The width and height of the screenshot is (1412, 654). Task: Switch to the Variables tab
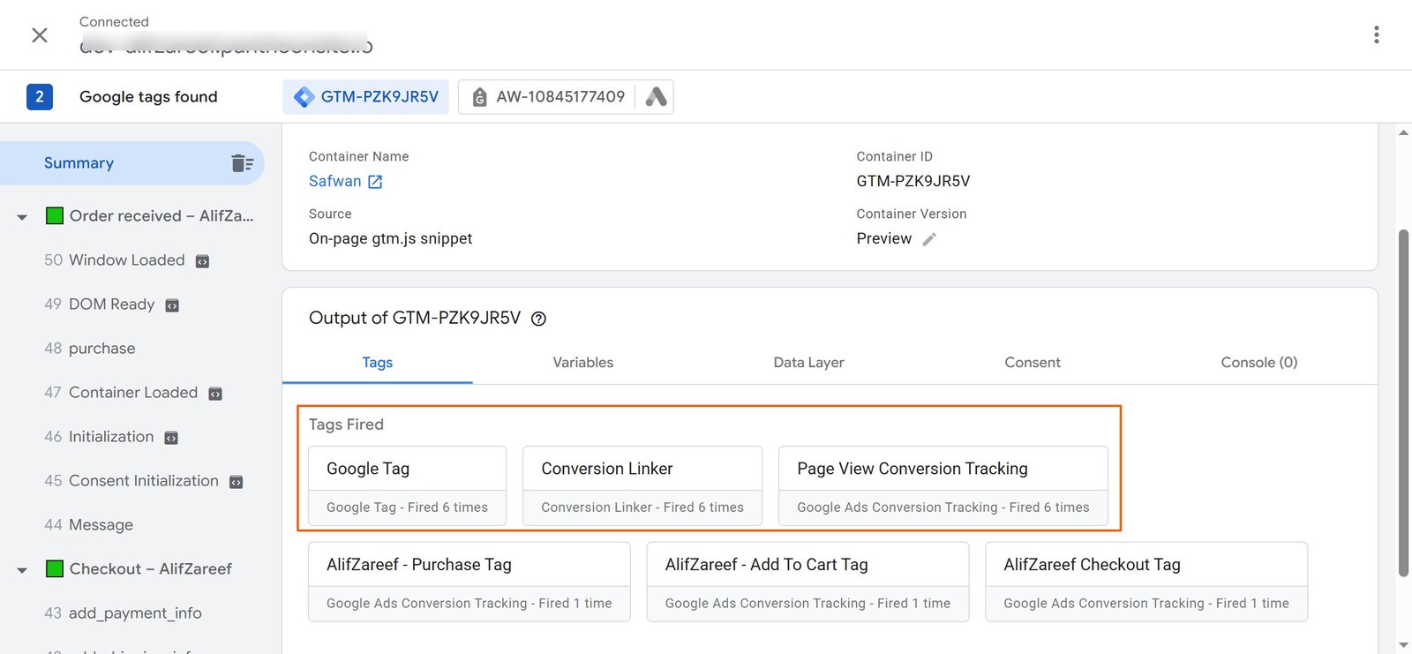pos(583,363)
